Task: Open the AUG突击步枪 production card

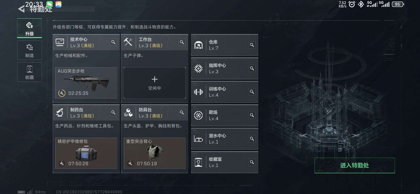Action: [x=86, y=83]
